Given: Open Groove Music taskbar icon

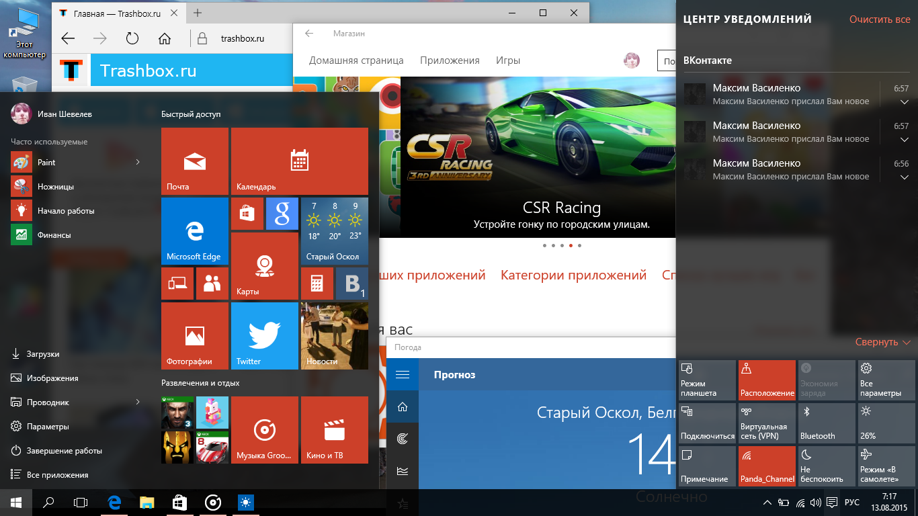Looking at the screenshot, I should pos(212,502).
